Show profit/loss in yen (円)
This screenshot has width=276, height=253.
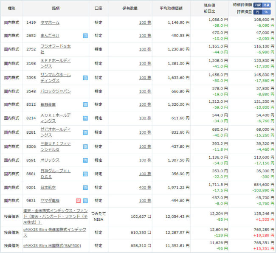[x=258, y=12]
